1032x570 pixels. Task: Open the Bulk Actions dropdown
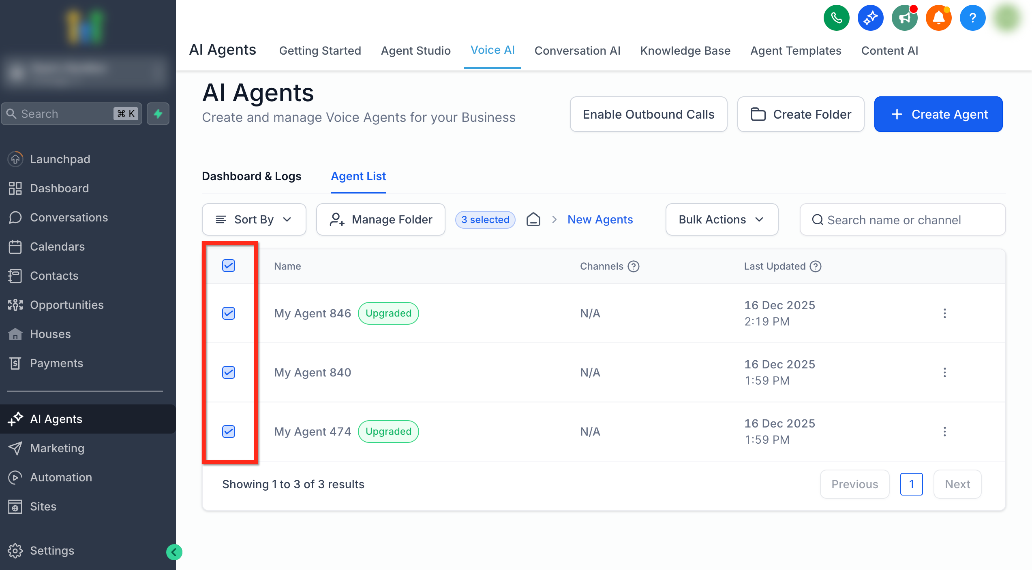(722, 219)
